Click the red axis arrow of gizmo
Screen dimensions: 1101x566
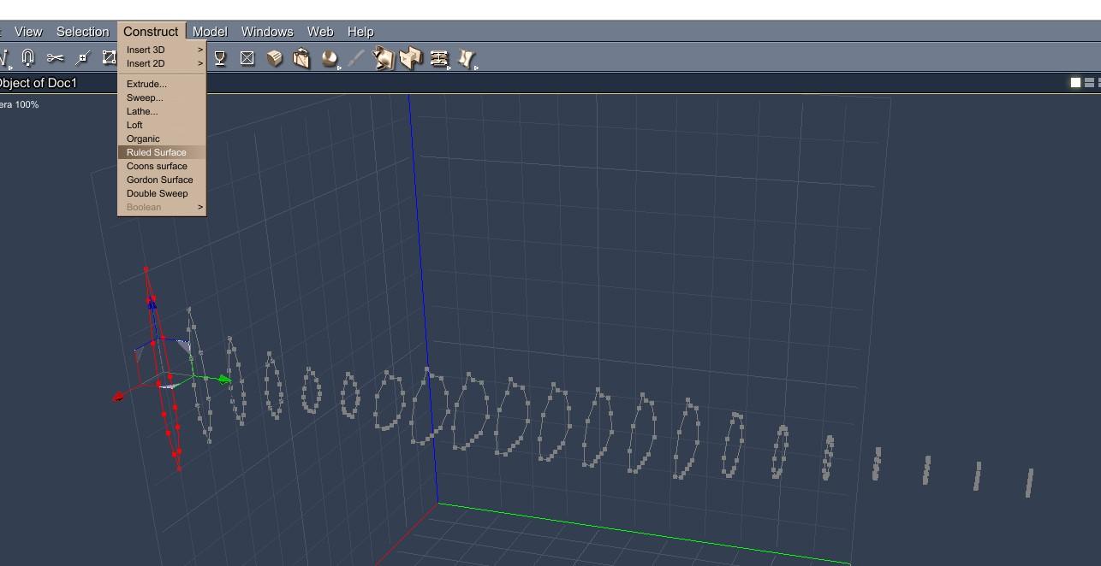119,397
